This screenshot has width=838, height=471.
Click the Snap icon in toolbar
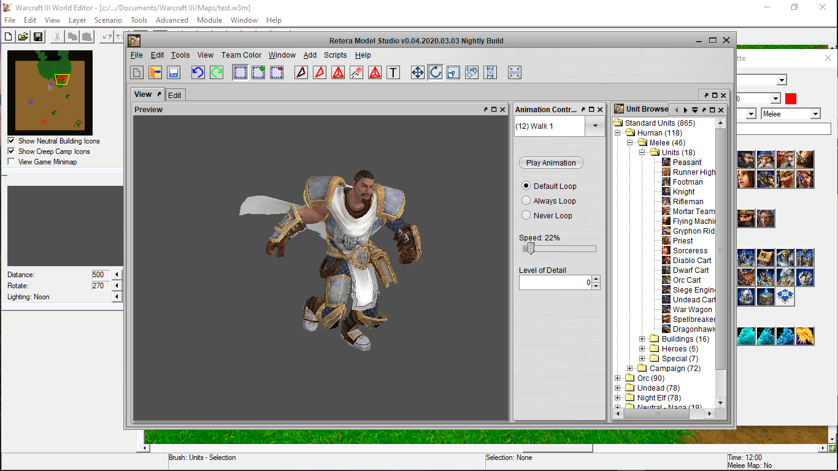(515, 72)
